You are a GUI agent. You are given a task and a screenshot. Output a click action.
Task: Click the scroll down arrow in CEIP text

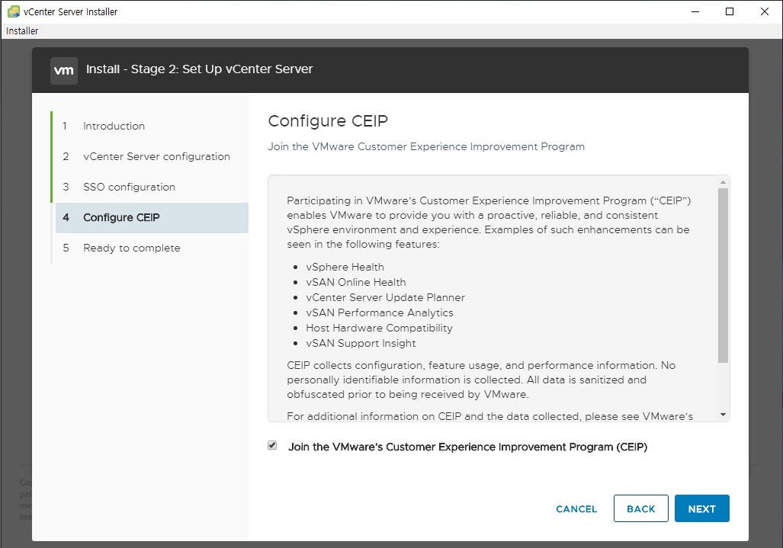[723, 415]
